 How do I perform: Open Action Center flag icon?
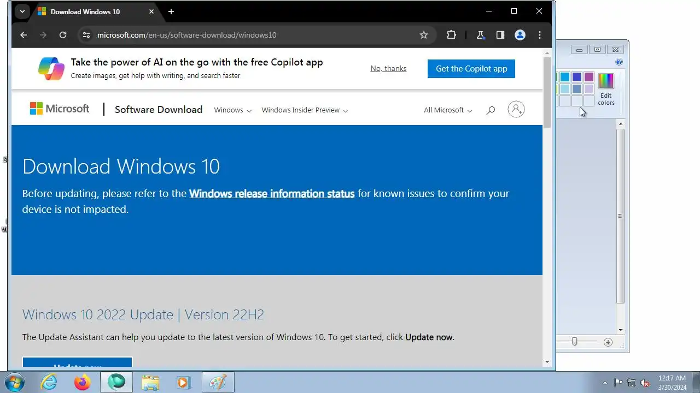point(619,383)
